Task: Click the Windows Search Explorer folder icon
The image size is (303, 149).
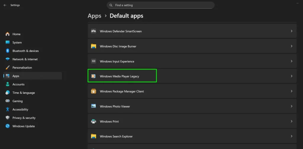Action: point(94,136)
